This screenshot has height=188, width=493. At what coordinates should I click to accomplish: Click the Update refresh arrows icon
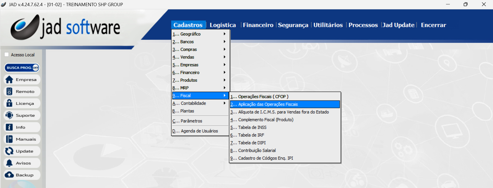point(9,151)
